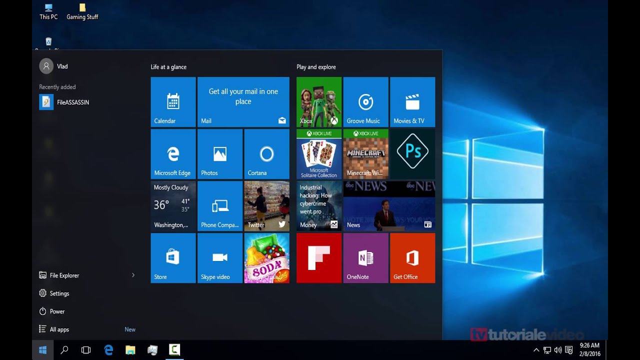Select the Recycle Bin desktop icon
Viewport: 640px width, 360px height.
[48, 44]
